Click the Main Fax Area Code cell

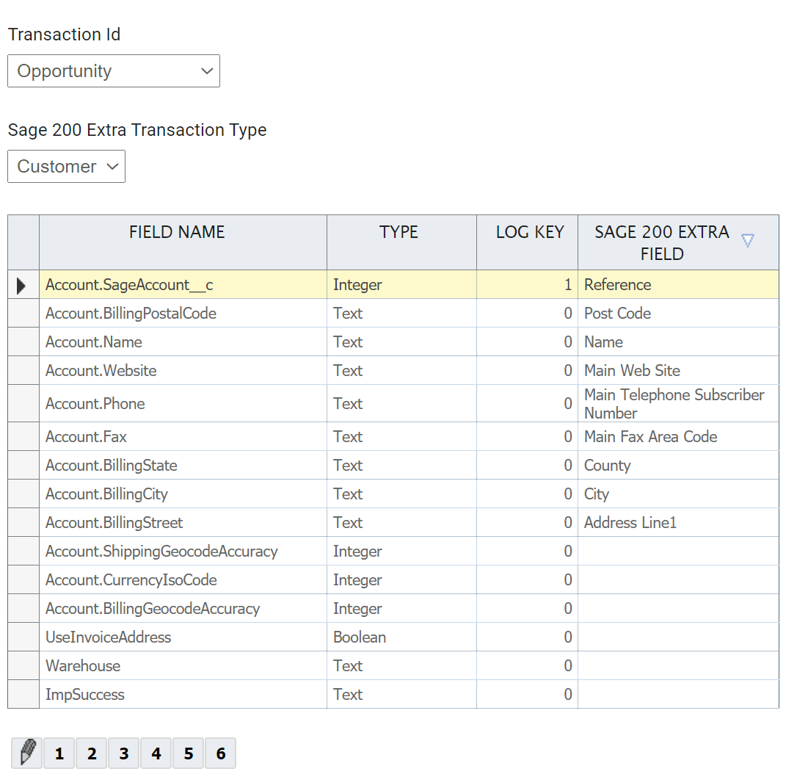650,437
